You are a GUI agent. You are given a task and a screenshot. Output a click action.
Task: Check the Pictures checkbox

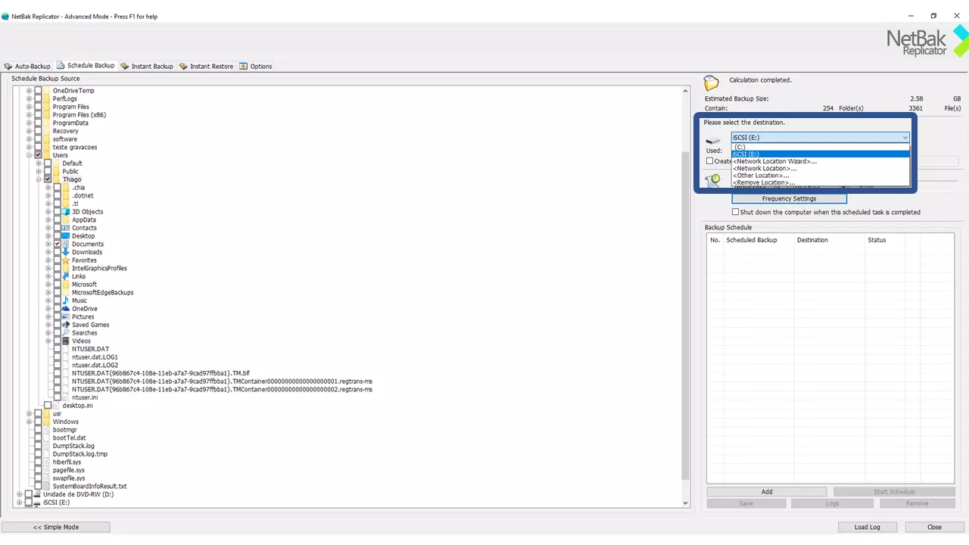click(58, 317)
